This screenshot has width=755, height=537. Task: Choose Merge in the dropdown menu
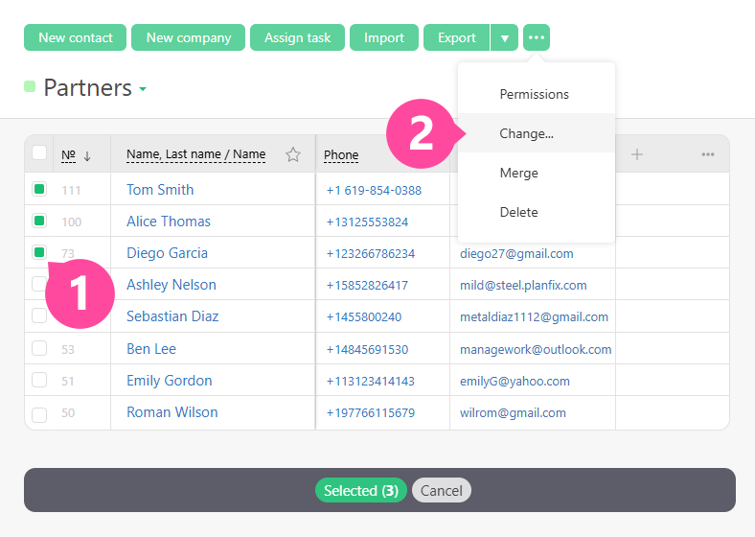pos(518,173)
